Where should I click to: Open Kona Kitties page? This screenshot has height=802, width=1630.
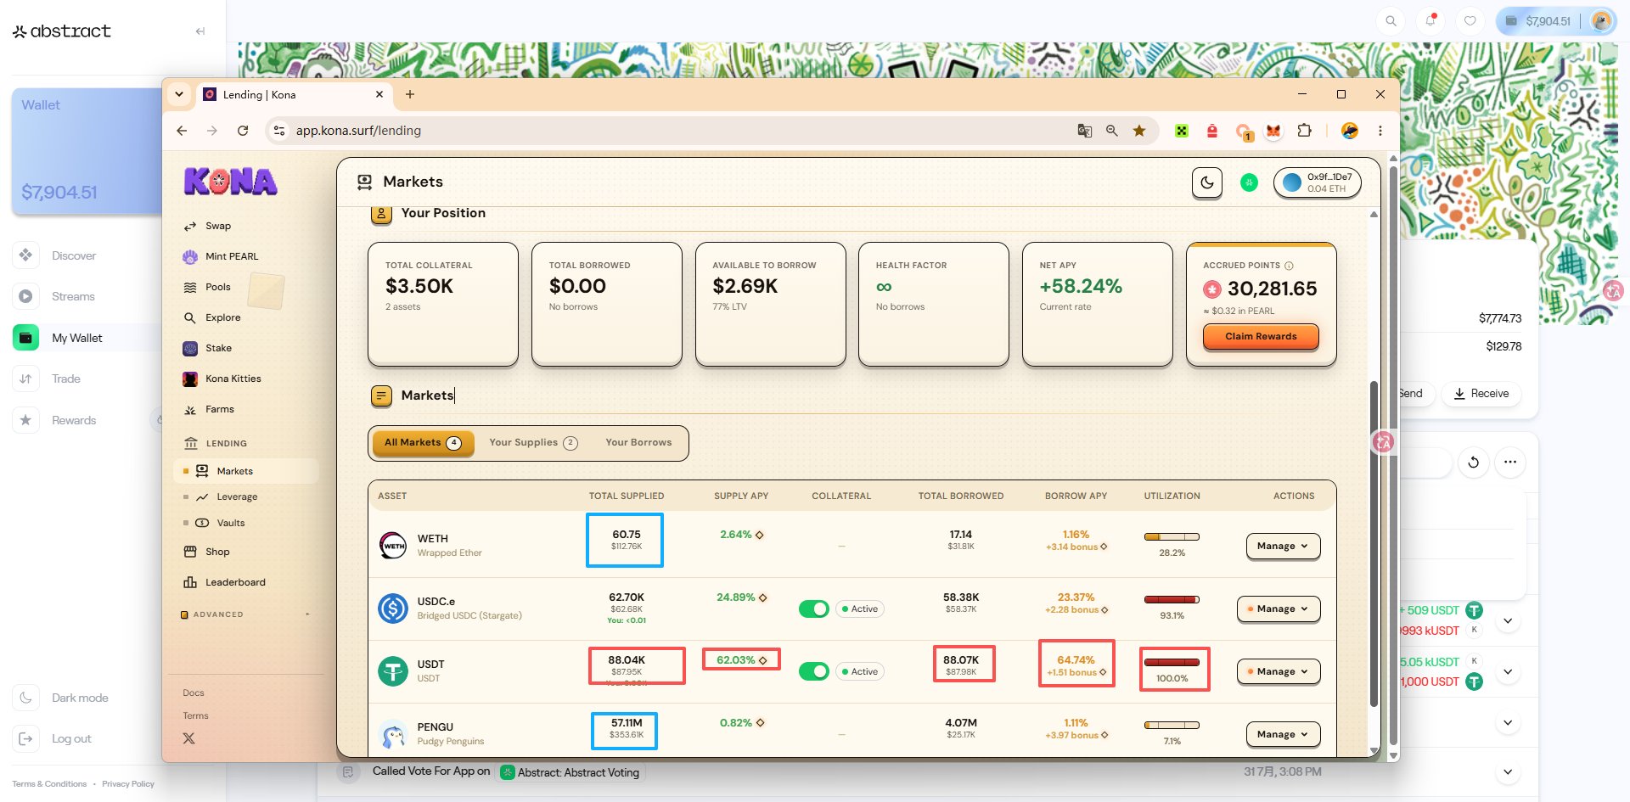click(222, 379)
